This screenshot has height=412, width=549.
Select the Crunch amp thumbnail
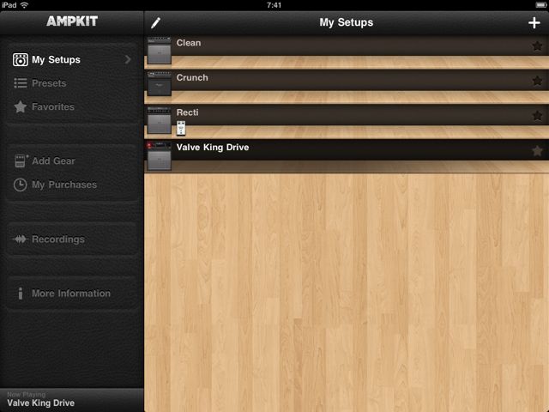click(x=160, y=84)
